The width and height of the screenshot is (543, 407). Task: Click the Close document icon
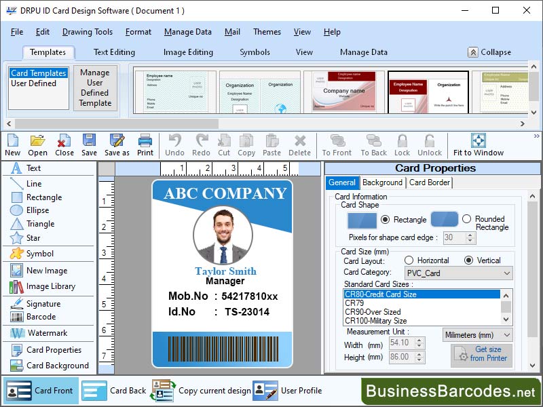click(x=64, y=145)
